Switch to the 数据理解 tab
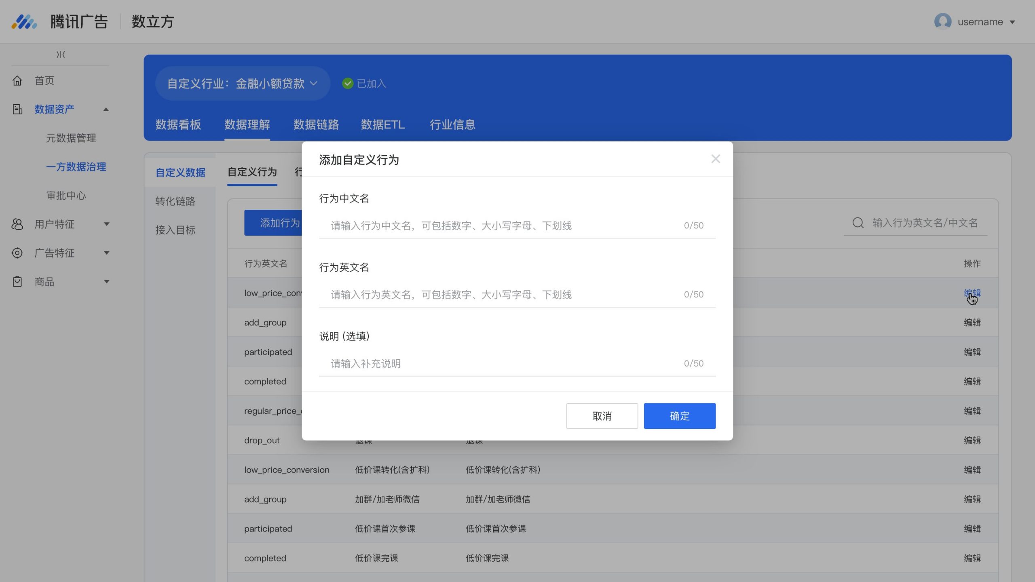Viewport: 1035px width, 582px height. point(247,124)
